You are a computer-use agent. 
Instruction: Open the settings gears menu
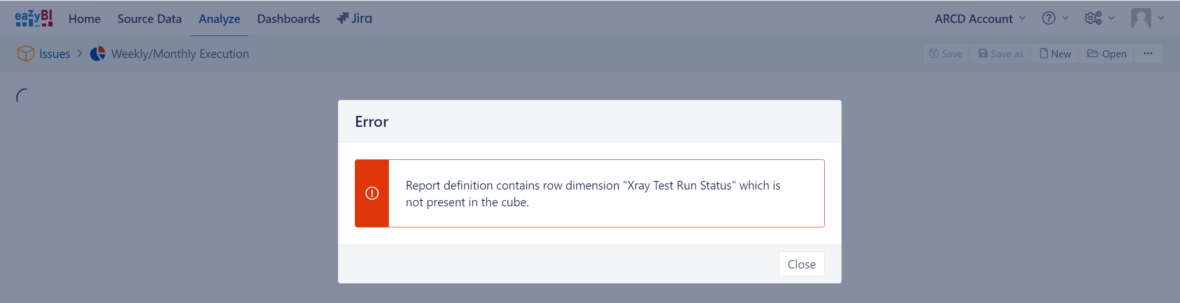[1093, 18]
